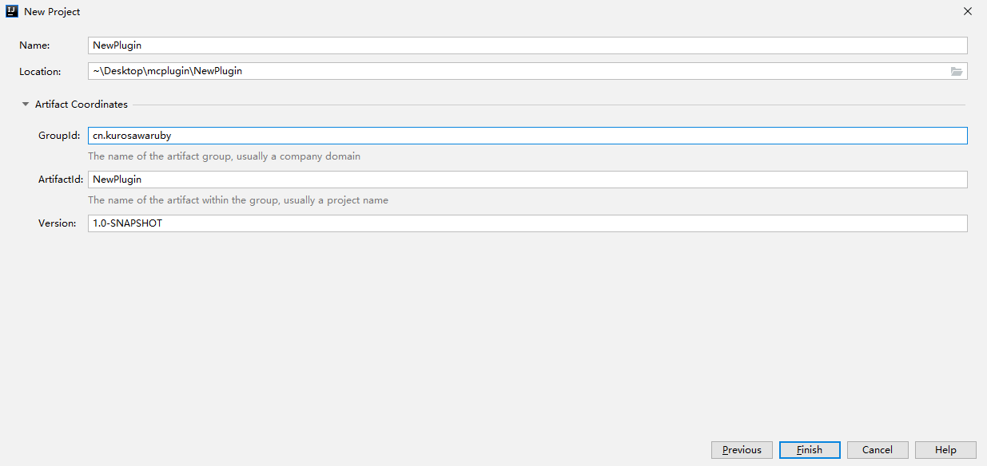Click the New Project title text
Image resolution: width=987 pixels, height=466 pixels.
[x=52, y=12]
